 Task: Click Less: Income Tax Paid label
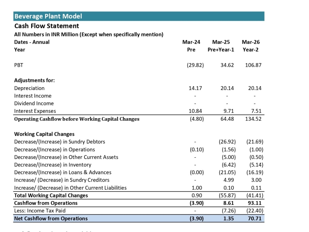(40, 211)
